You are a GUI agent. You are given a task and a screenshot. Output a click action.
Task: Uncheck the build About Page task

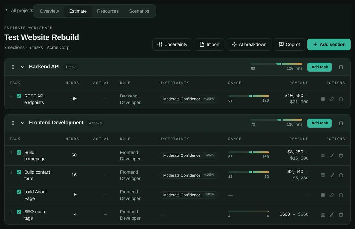click(x=19, y=192)
